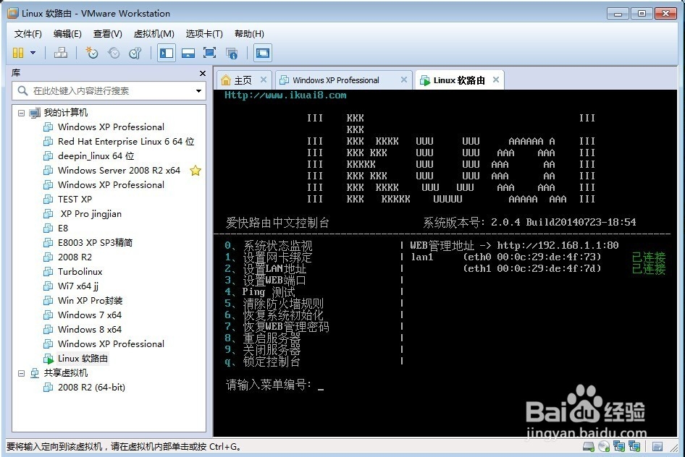The width and height of the screenshot is (685, 457).
Task: Click the 我的计算机 computer icon
Action: 35,113
